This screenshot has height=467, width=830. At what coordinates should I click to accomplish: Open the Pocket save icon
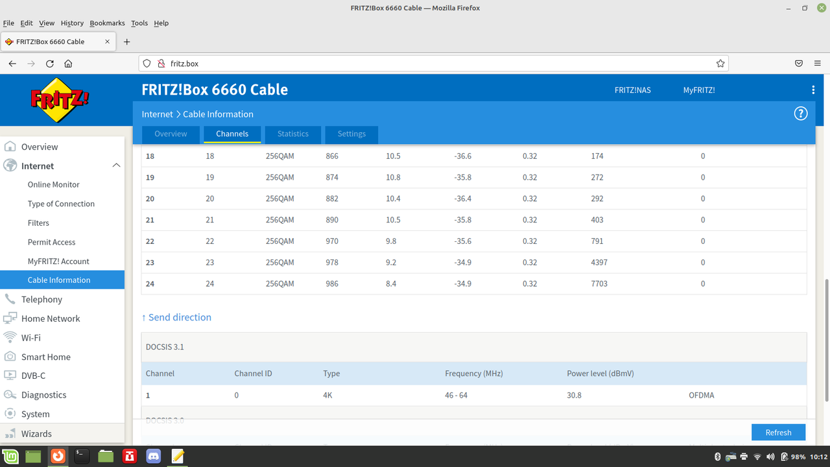799,64
